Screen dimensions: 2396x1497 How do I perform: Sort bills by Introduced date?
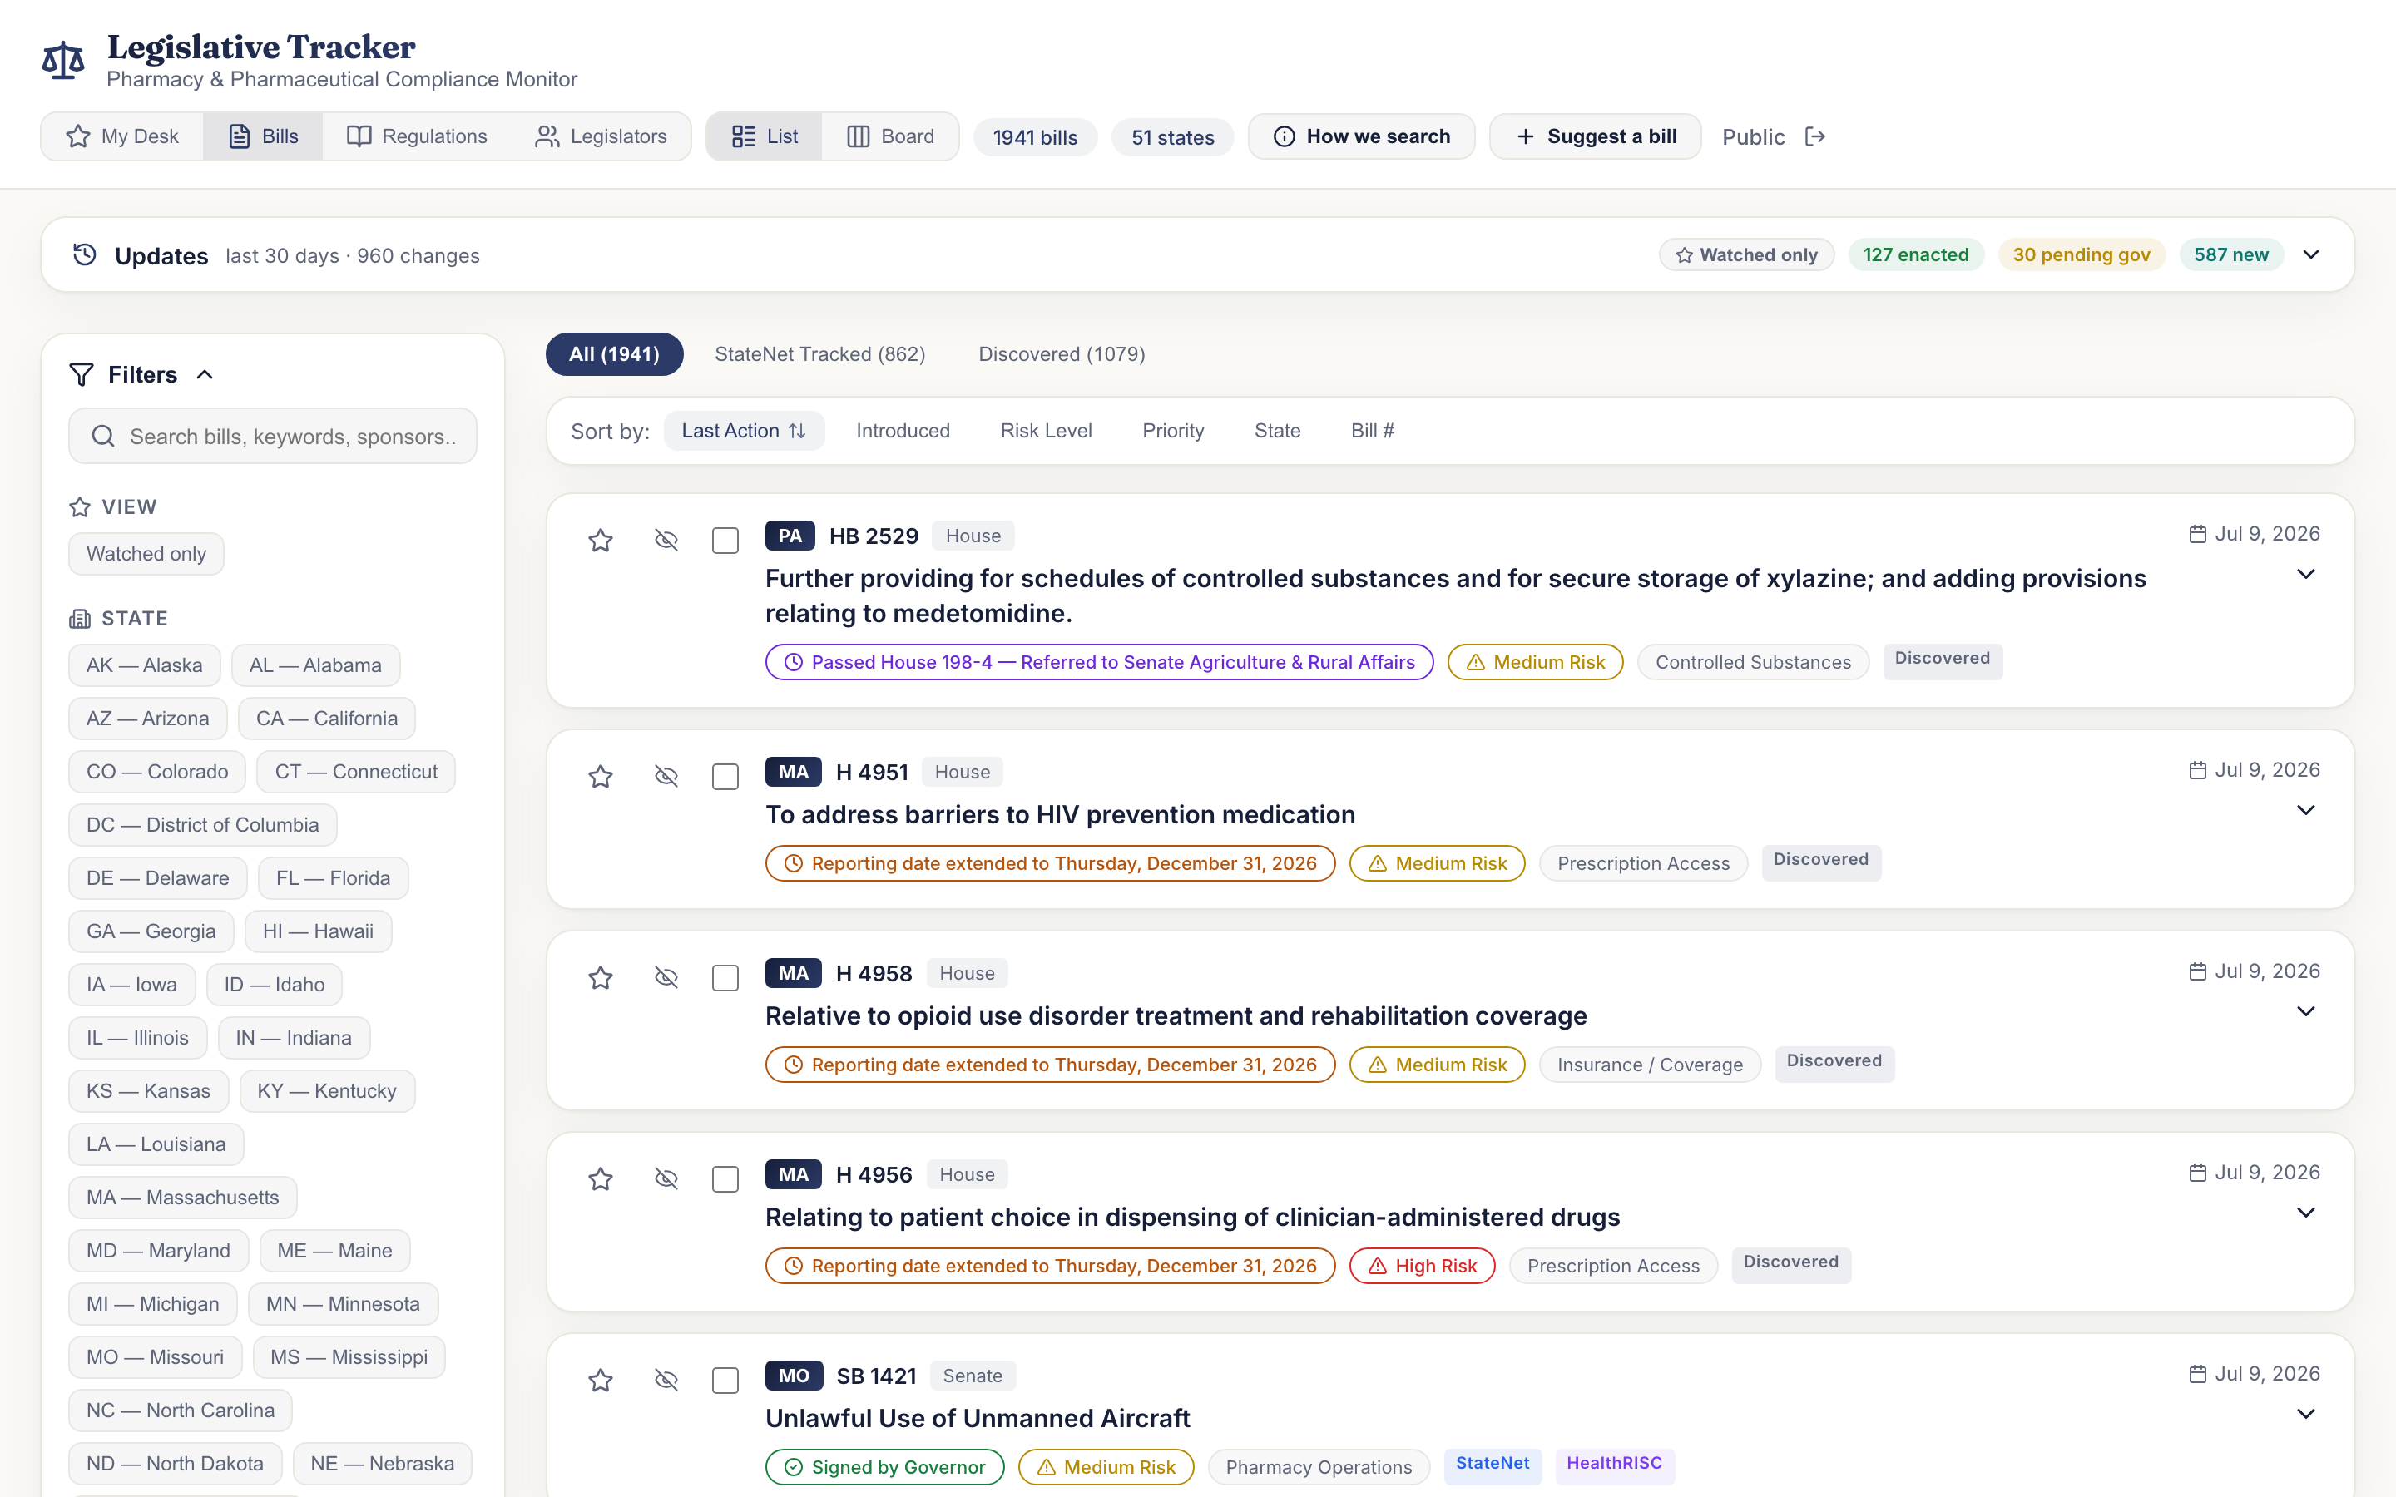(903, 431)
